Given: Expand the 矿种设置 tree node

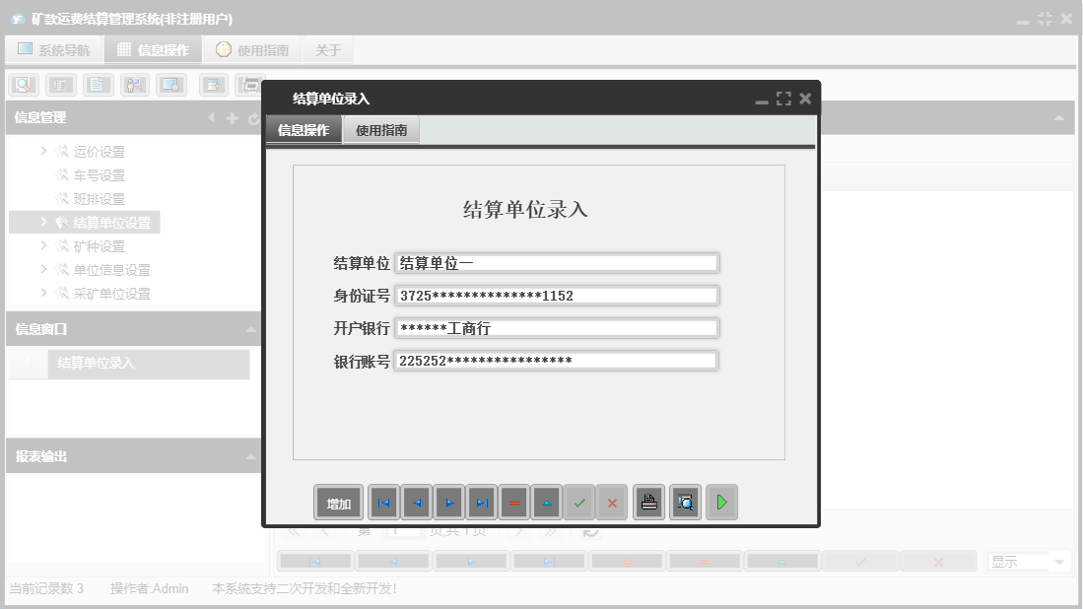Looking at the screenshot, I should click(x=42, y=245).
